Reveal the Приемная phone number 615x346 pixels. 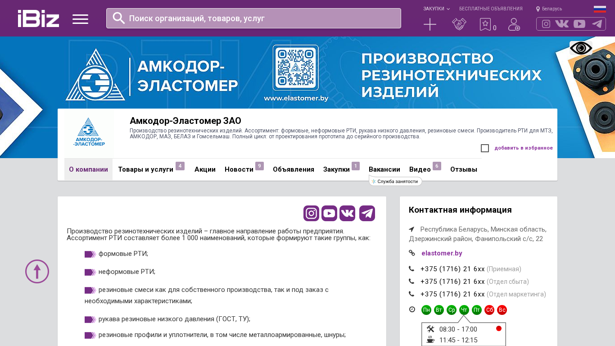[x=452, y=269]
